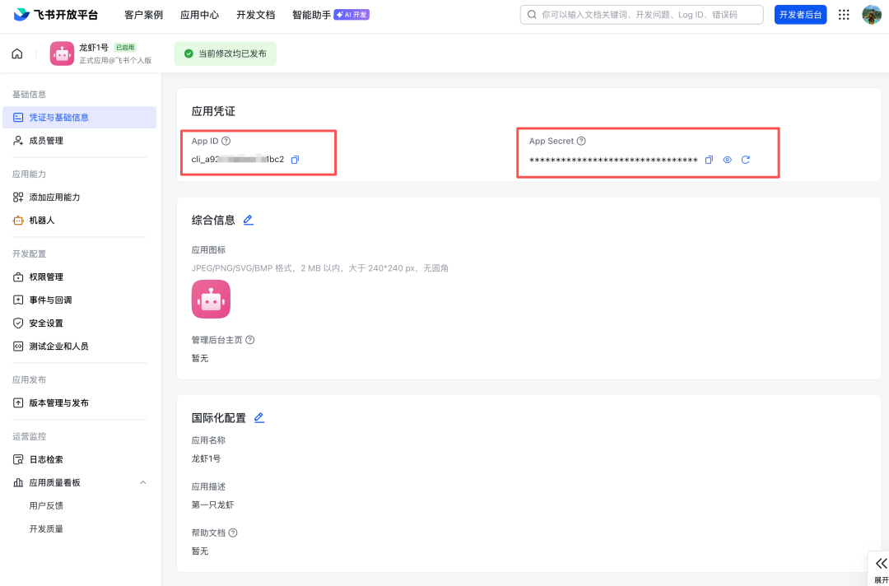
Task: Collapse 应用质量看板 sidebar group
Action: pos(142,482)
